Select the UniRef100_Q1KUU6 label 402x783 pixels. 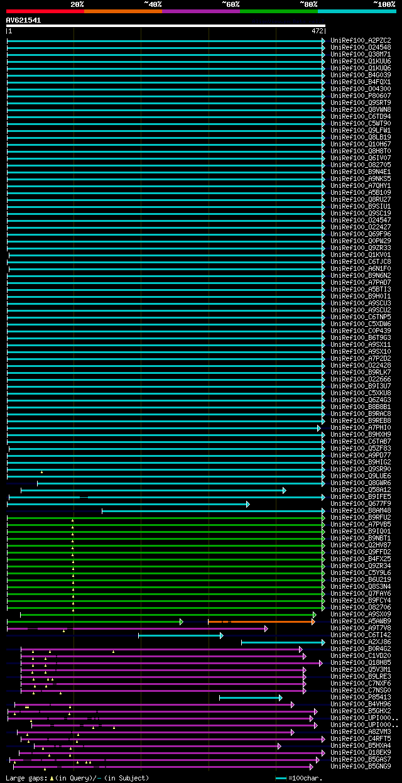361,62
